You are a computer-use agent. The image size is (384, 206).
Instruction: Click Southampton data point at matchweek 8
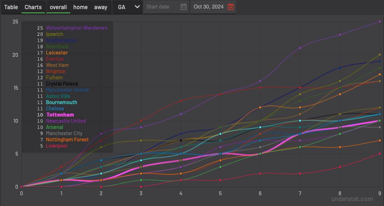point(340,68)
